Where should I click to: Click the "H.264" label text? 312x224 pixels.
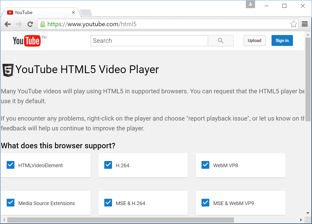pos(122,165)
